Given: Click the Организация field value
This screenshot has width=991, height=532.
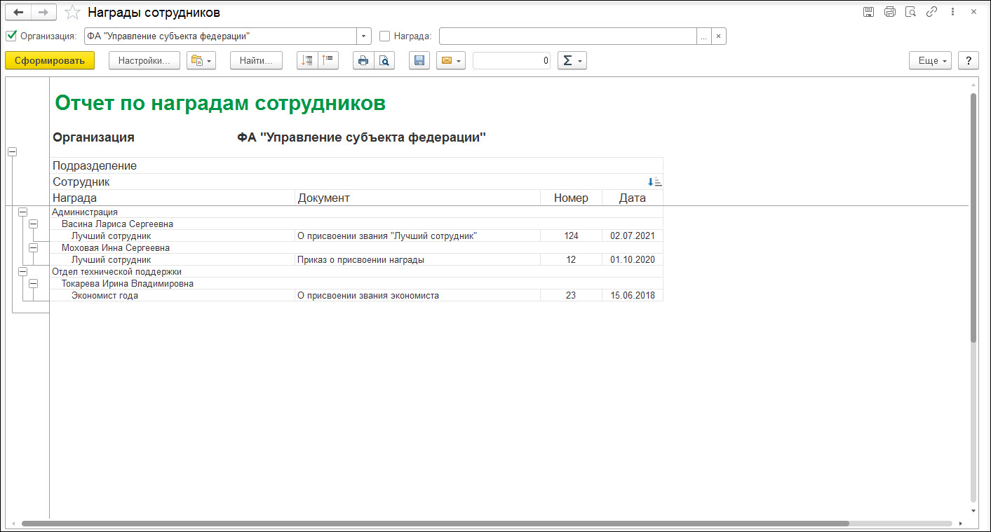Looking at the screenshot, I should coord(220,36).
